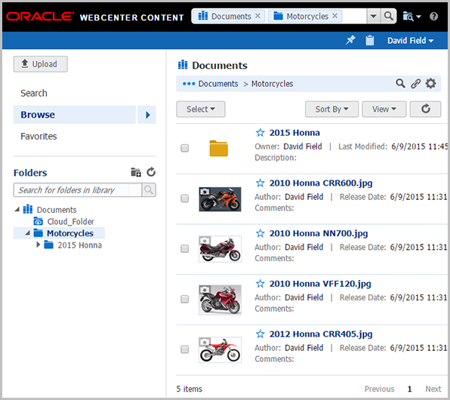
Task: Click the folder search magnifier button
Action: (x=149, y=190)
